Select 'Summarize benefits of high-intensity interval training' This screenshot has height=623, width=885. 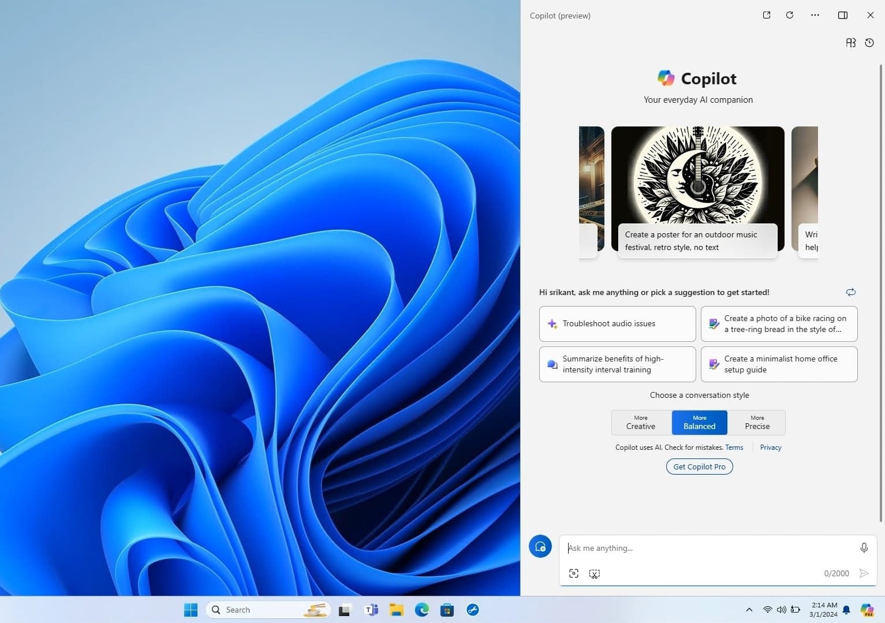(618, 364)
